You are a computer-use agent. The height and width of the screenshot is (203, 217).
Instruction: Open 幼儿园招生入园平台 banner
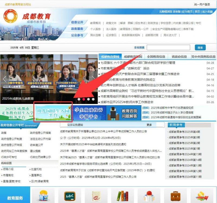[x=53, y=113]
